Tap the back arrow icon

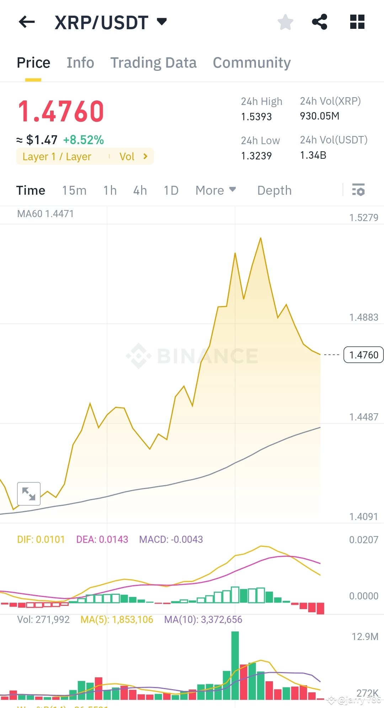click(27, 22)
